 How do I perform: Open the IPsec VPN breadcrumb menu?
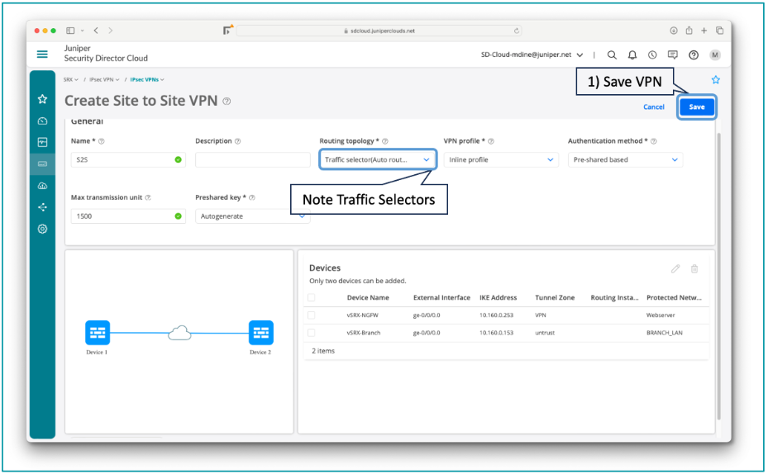click(104, 80)
